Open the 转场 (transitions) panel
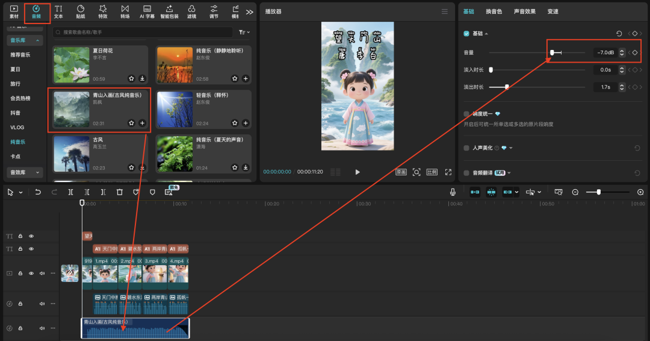The image size is (650, 341). (x=125, y=11)
